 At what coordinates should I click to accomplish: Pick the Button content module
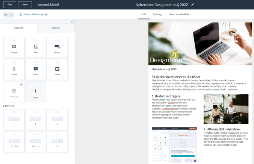coord(57,47)
